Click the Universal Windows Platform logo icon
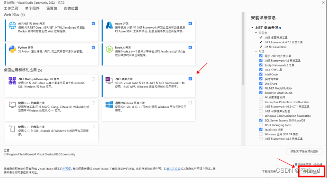 click(x=109, y=105)
